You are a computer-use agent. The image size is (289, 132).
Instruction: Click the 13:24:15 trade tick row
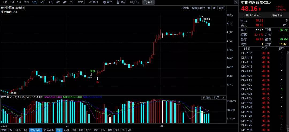click(263, 53)
